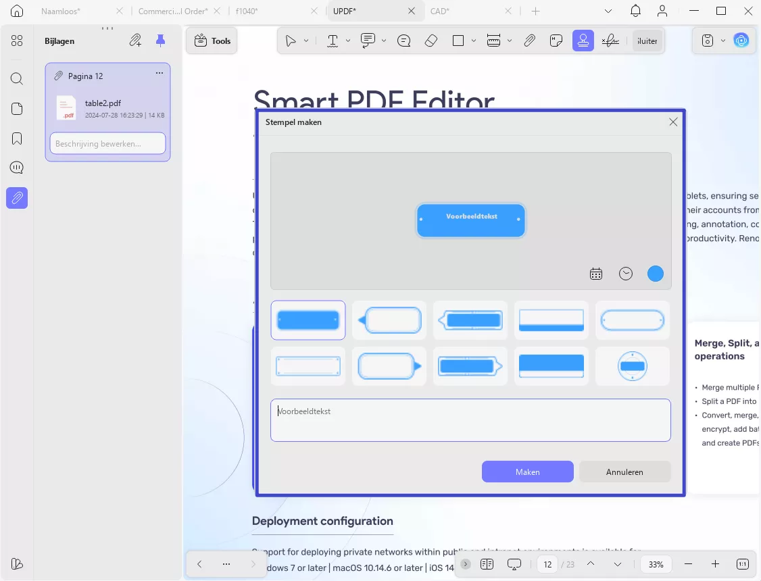Image resolution: width=761 pixels, height=581 pixels.
Task: Click the layers icon at sidebar bottom
Action: click(x=17, y=564)
